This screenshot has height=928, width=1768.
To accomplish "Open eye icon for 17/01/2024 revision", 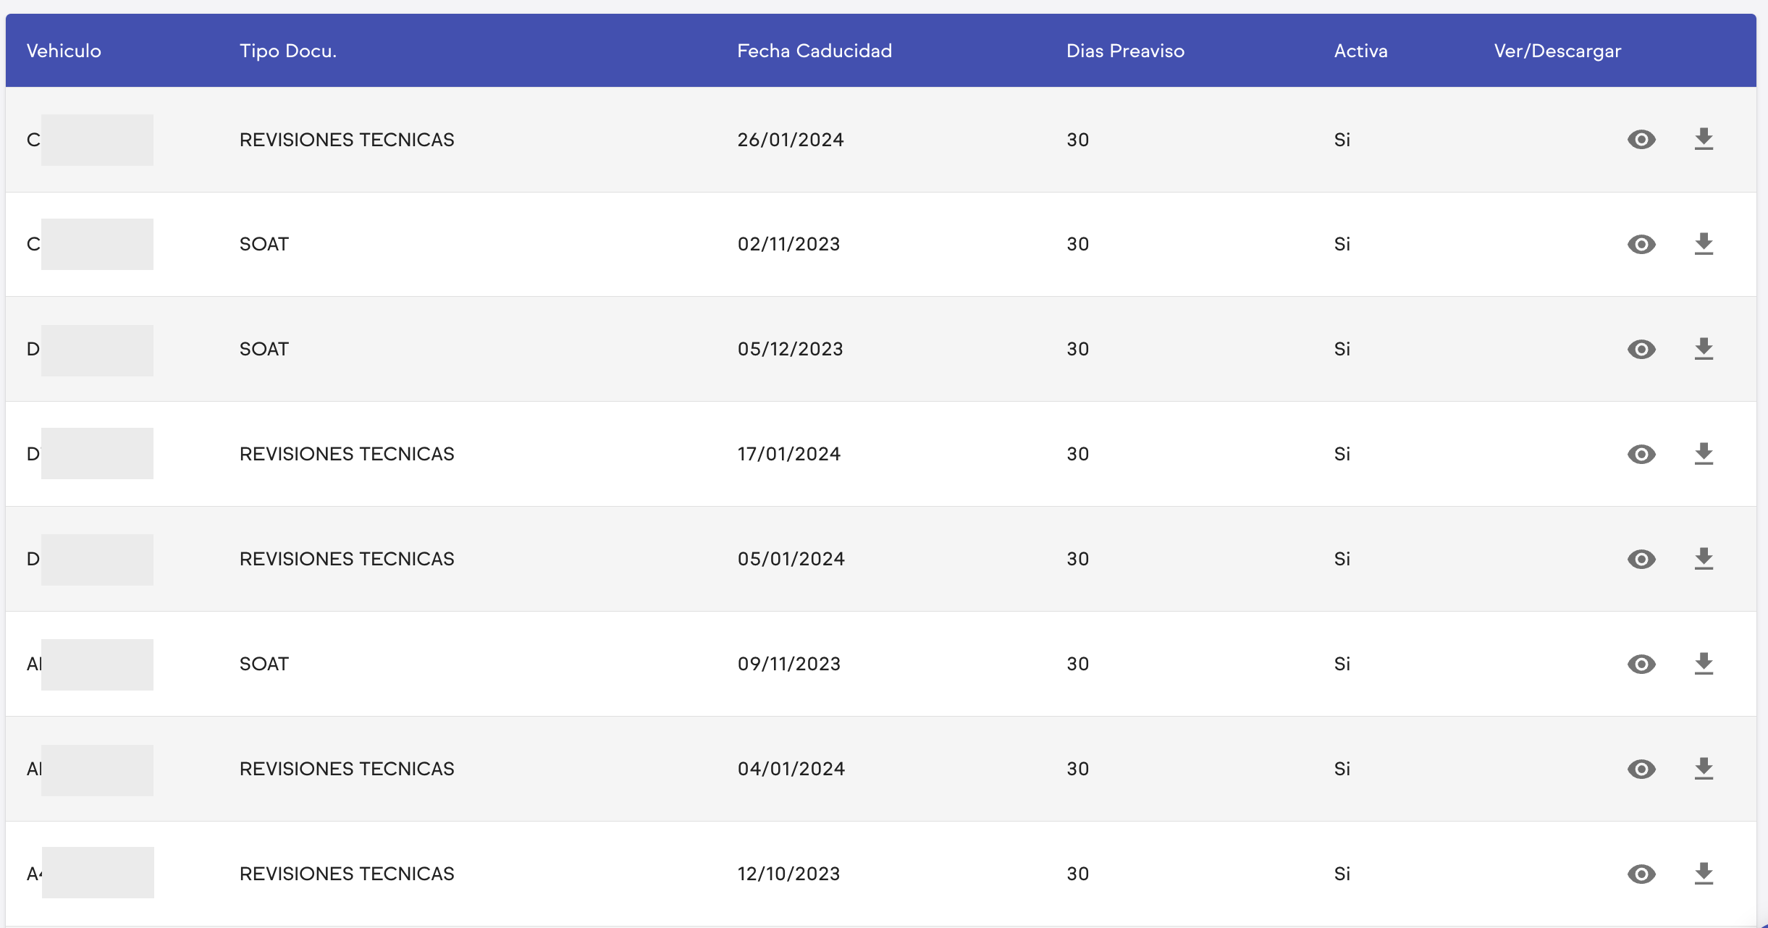I will pyautogui.click(x=1641, y=455).
